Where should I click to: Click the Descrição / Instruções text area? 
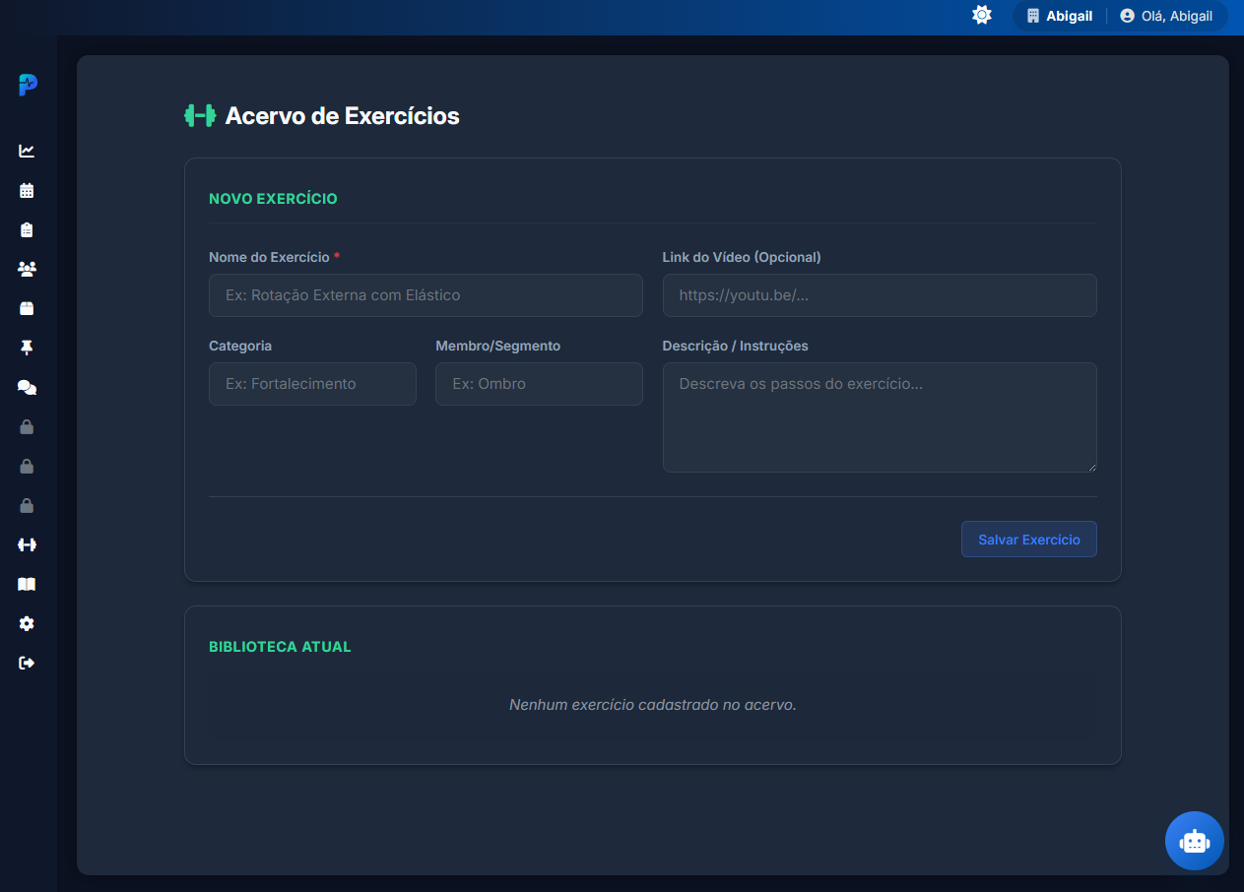pos(880,417)
